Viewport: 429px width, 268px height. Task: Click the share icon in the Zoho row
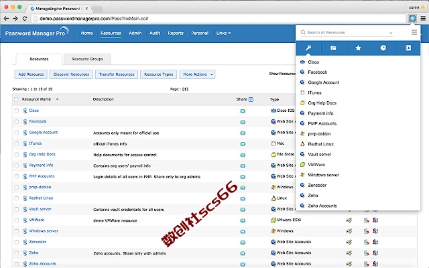[x=243, y=253]
